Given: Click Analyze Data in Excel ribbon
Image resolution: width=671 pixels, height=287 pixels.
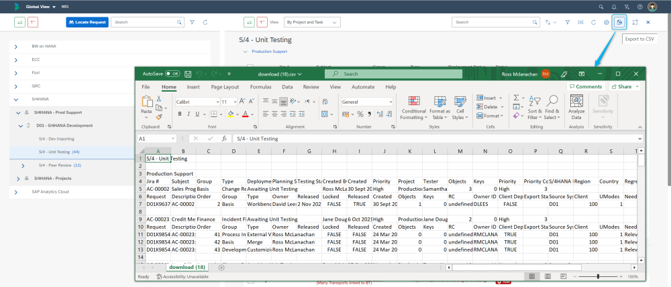Looking at the screenshot, I should [x=576, y=107].
